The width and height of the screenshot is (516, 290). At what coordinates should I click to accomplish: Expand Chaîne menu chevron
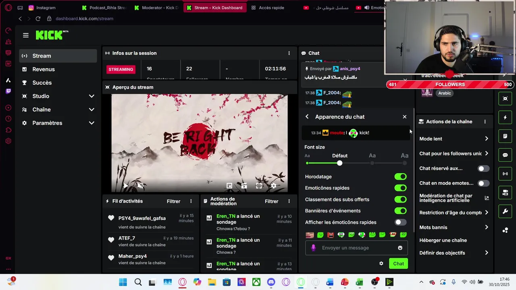click(92, 110)
